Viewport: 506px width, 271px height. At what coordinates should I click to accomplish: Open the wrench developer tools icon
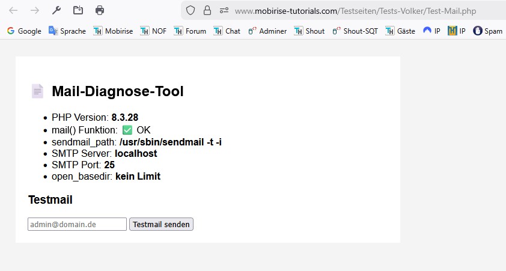pos(56,10)
